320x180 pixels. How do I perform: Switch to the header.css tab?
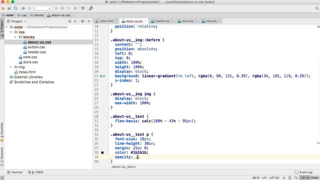[162, 21]
